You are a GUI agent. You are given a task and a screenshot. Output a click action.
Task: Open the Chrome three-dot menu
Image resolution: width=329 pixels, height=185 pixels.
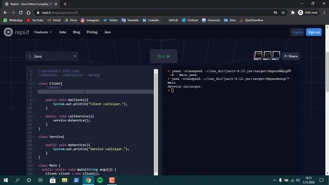pos(324,12)
